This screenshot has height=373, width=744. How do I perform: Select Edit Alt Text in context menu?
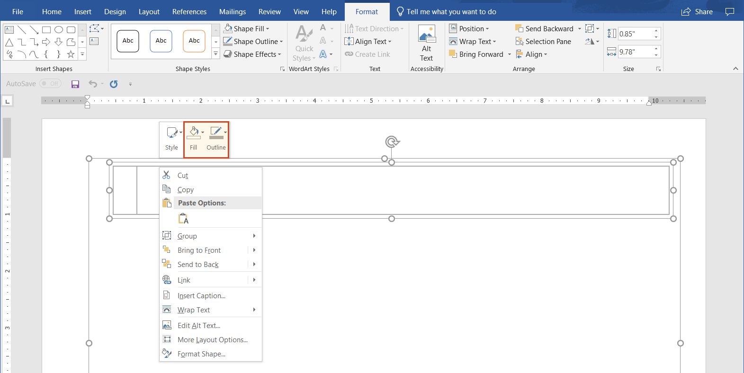[x=199, y=326]
